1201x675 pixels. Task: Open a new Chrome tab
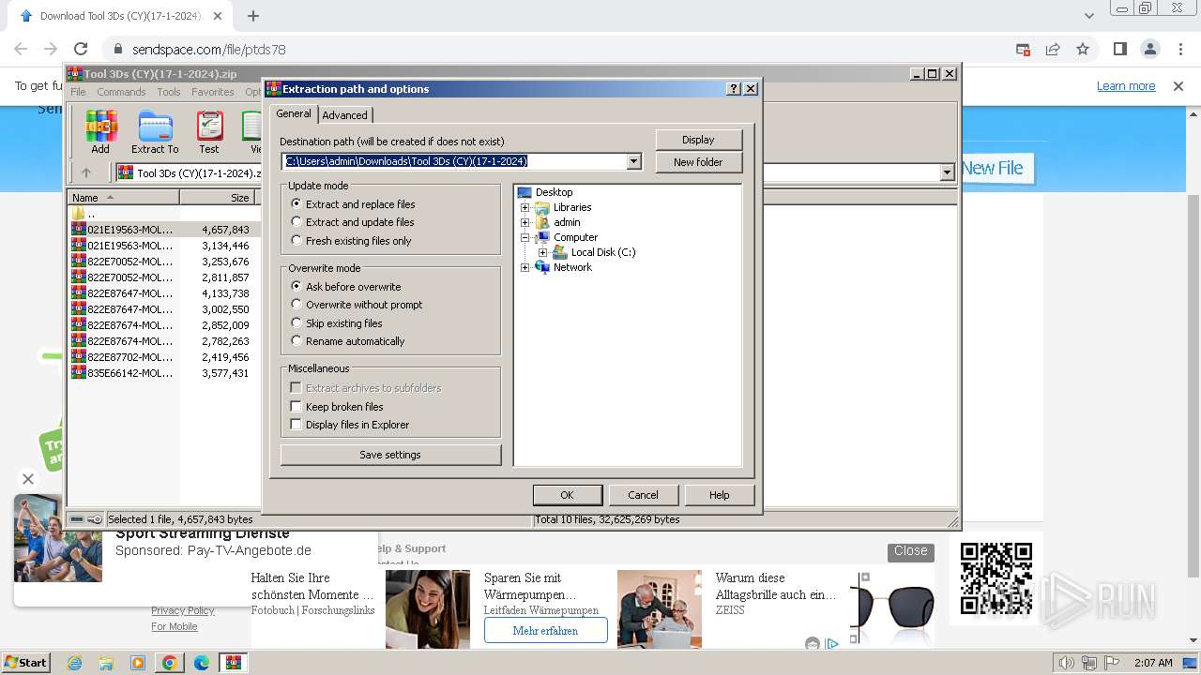coord(252,16)
